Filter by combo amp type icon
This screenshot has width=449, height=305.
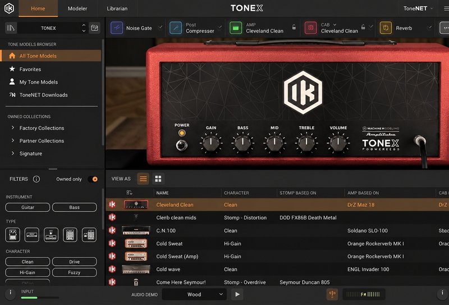coord(51,235)
